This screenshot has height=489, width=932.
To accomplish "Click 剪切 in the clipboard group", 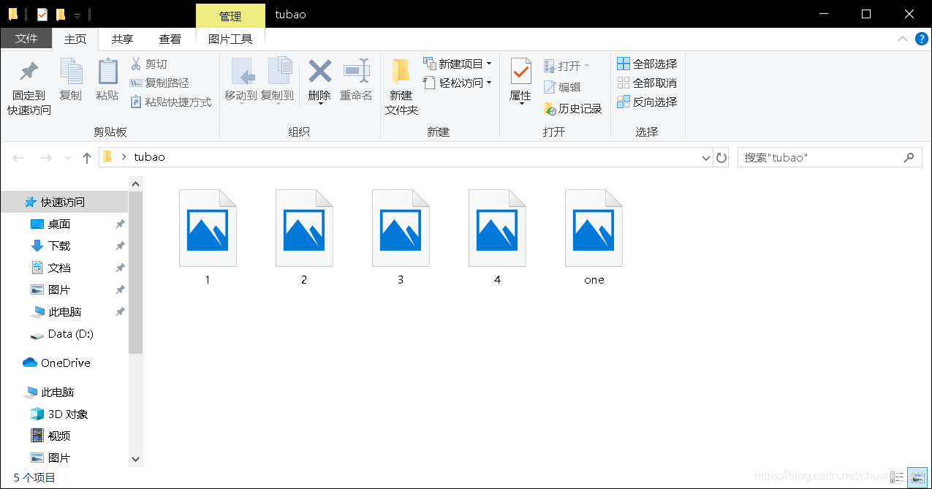I will [x=150, y=64].
